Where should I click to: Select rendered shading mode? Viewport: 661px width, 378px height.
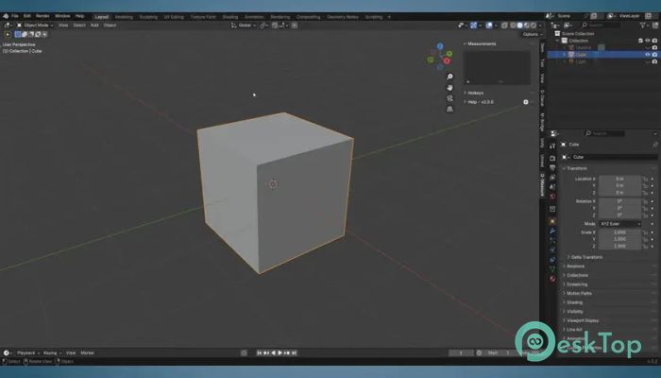pos(534,26)
